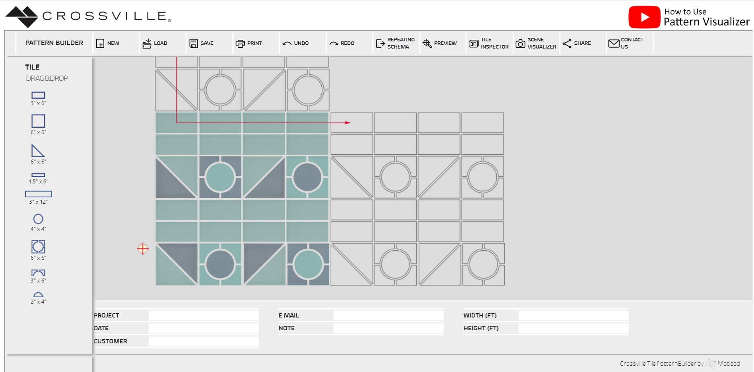
Task: Select the 3" x 12" long tile
Action: (x=39, y=194)
